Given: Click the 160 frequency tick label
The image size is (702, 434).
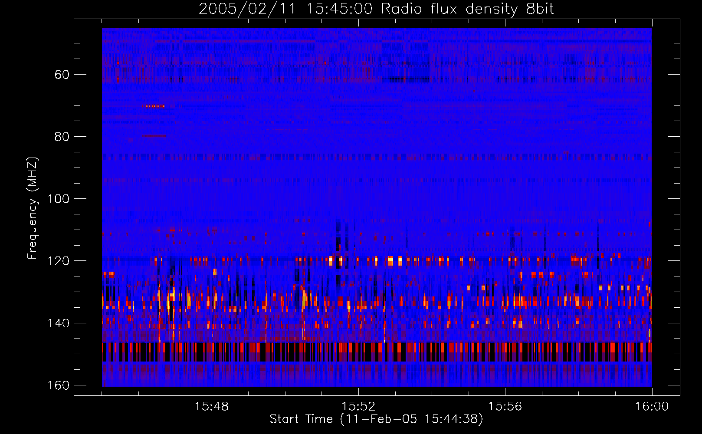Looking at the screenshot, I should pos(58,385).
